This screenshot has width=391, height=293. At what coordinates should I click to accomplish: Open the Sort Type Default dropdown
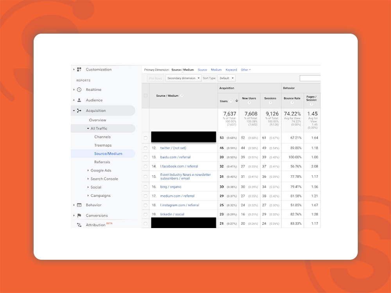(x=226, y=78)
